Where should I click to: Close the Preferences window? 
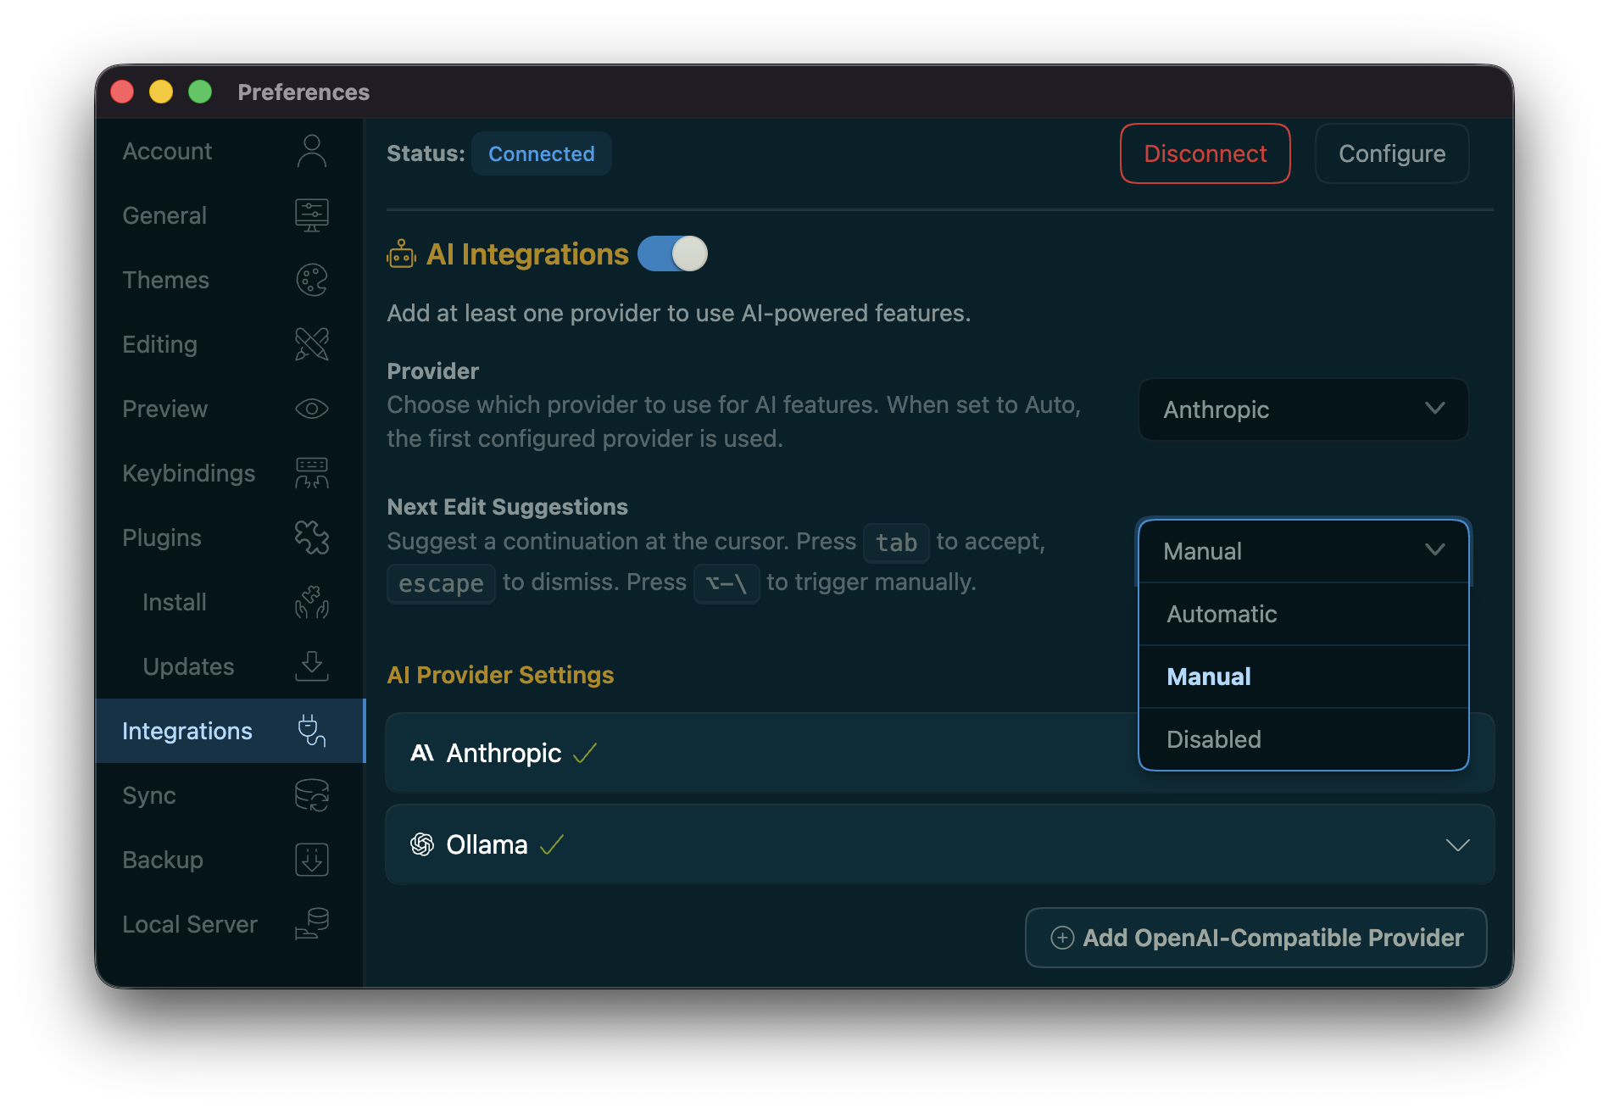click(122, 92)
